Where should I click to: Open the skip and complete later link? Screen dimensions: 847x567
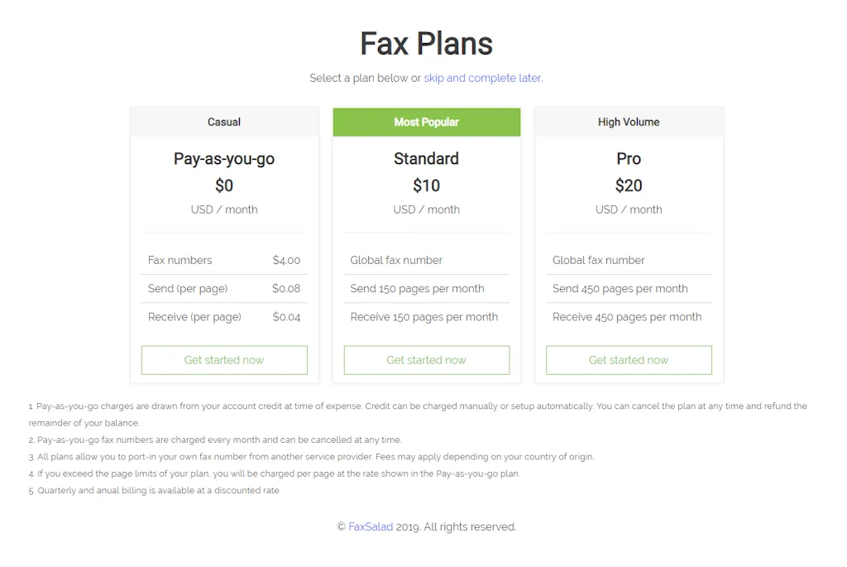click(482, 78)
